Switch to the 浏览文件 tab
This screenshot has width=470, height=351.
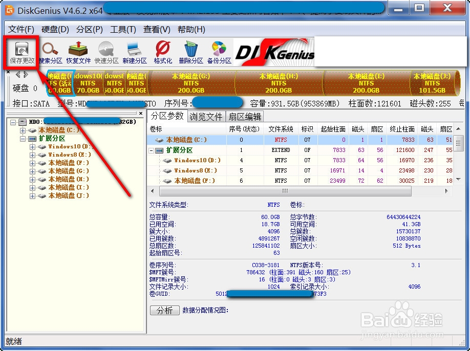206,116
